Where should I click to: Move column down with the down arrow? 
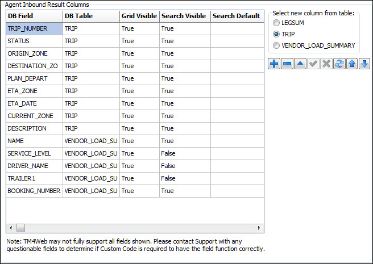(364, 64)
